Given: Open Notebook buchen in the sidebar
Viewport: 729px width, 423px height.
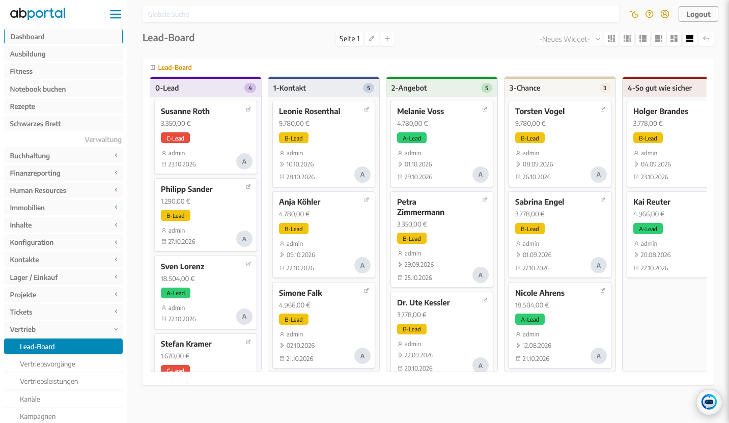Looking at the screenshot, I should (x=63, y=89).
